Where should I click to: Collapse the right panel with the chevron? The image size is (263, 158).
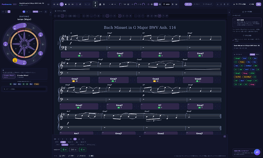[x=229, y=13]
